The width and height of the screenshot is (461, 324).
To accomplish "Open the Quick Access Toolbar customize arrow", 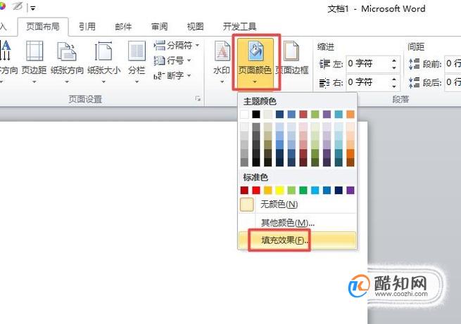I will click(x=33, y=8).
